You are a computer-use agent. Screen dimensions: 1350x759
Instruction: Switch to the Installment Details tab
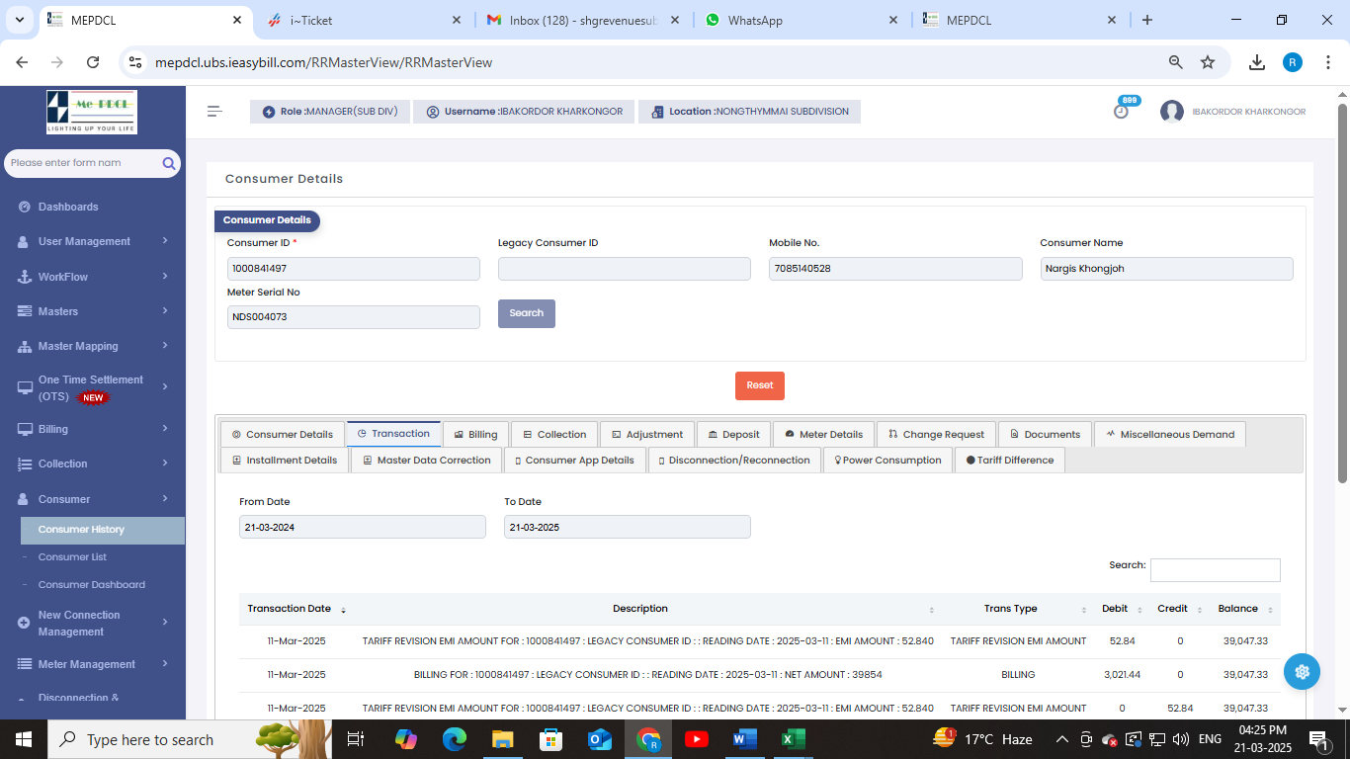pyautogui.click(x=284, y=460)
